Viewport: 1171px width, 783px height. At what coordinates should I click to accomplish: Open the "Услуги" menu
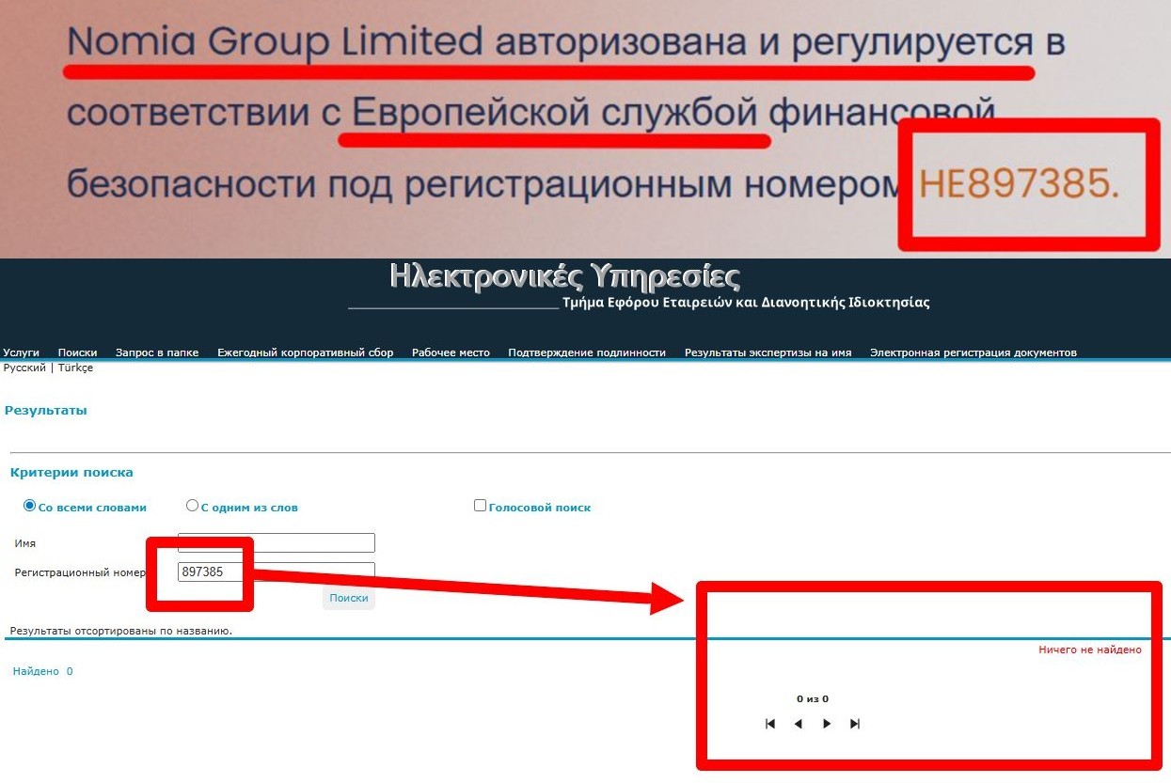point(21,352)
